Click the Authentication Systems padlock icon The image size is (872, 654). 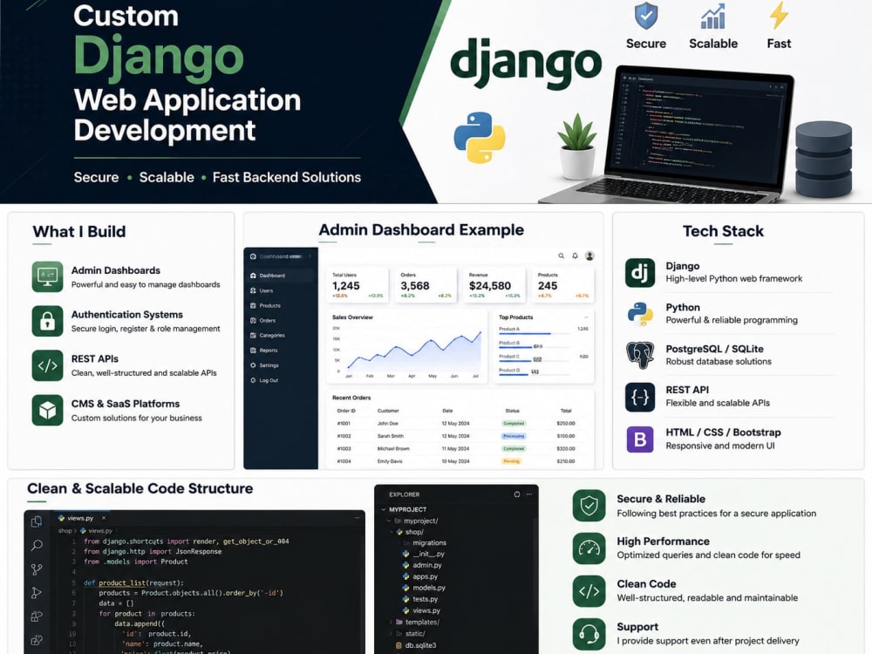[47, 321]
